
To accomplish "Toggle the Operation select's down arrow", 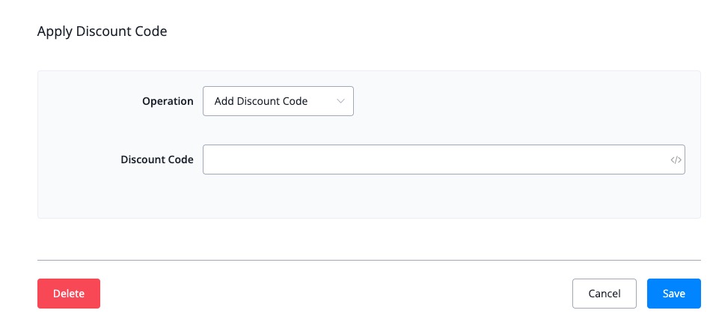I will tap(341, 101).
